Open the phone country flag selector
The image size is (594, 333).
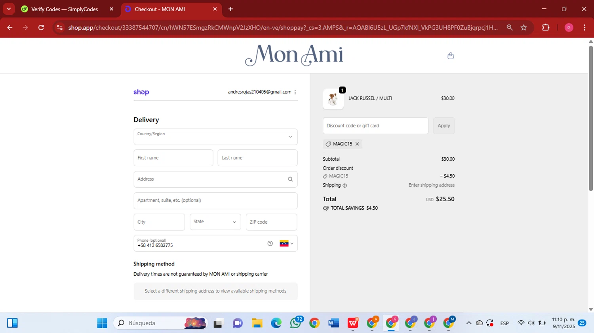click(x=287, y=244)
